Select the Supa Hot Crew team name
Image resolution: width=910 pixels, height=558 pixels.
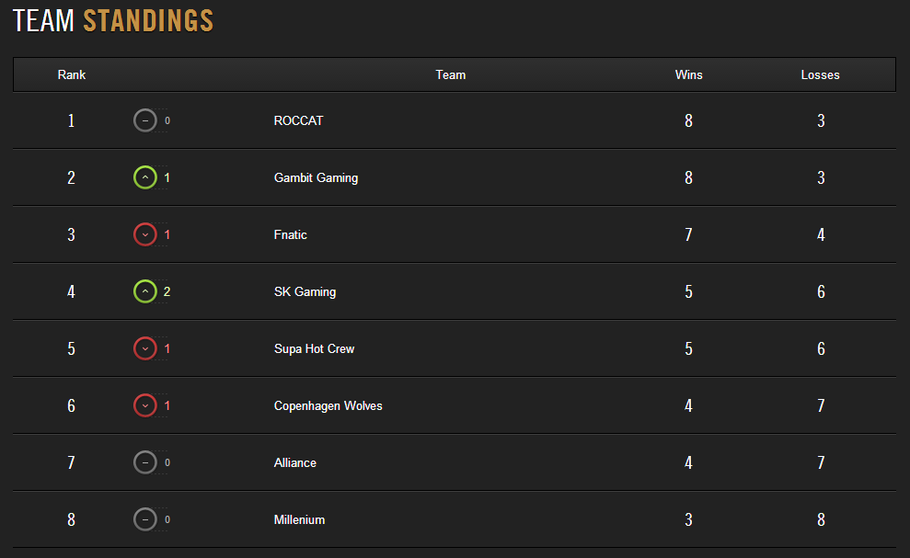pyautogui.click(x=314, y=348)
